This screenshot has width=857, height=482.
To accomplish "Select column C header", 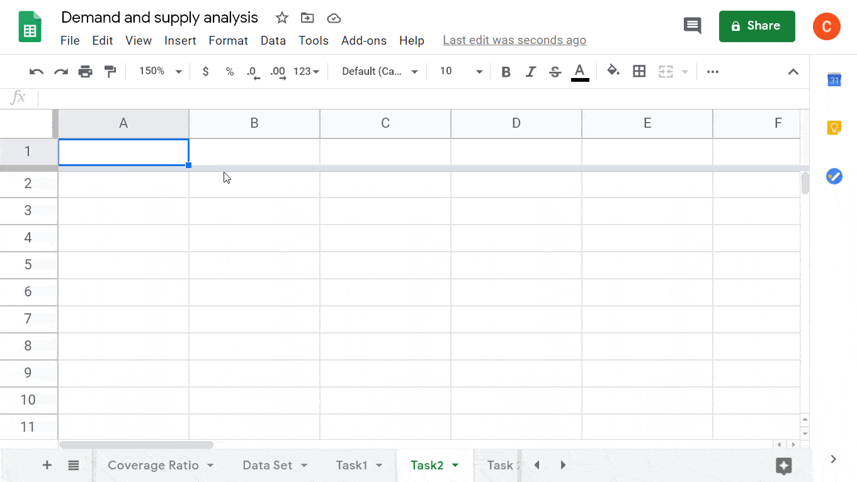I will (x=385, y=123).
